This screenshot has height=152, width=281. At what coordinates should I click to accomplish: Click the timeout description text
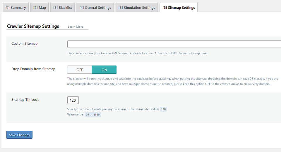pos(113,109)
